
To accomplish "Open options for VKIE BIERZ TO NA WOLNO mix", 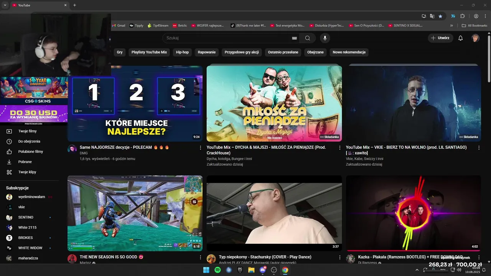I will (x=479, y=148).
